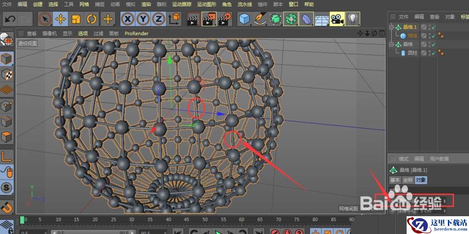Click the recent tools plus-arrow icon
This screenshot has height=234, width=469.
[x=108, y=19]
